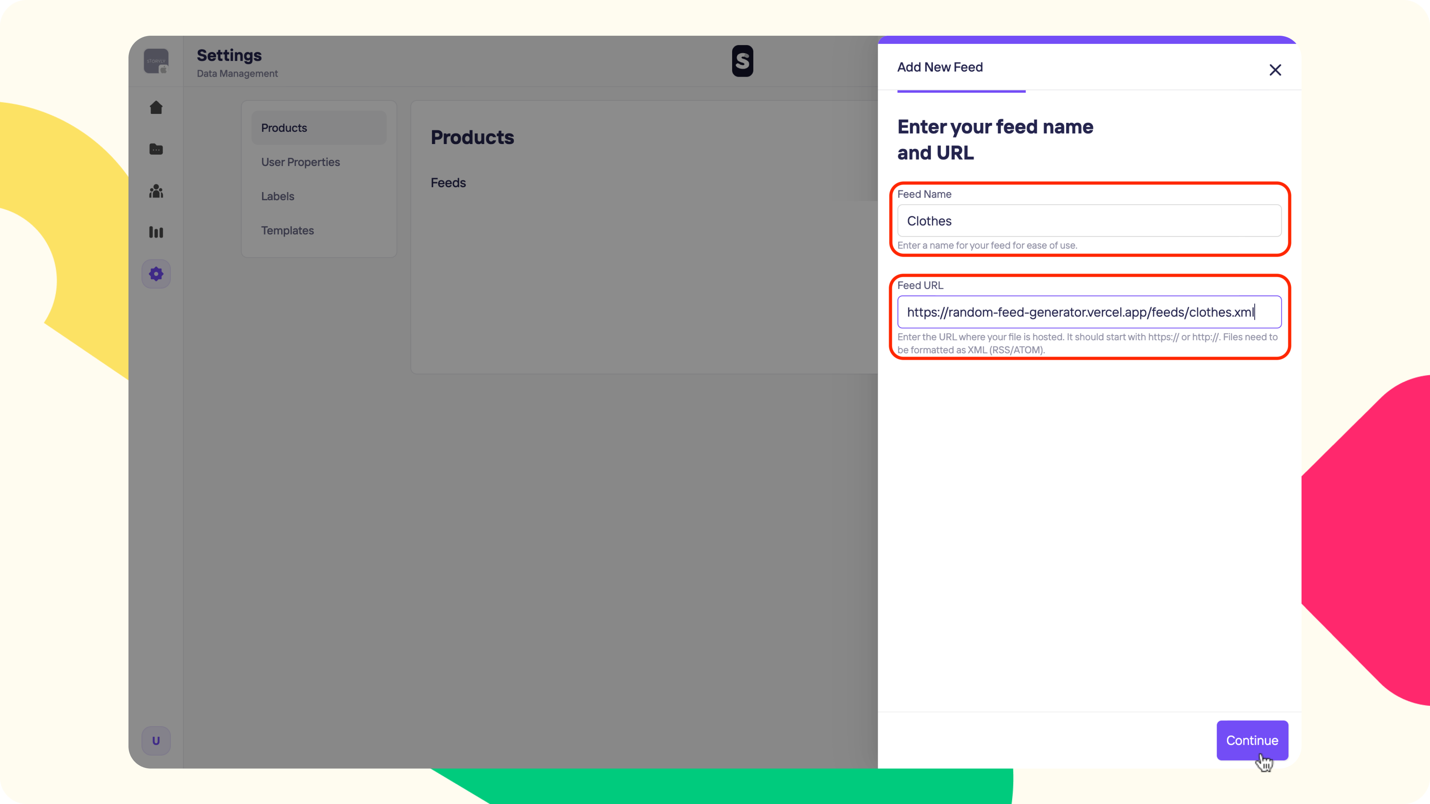
Task: Click the Settings page title
Action: coord(229,55)
